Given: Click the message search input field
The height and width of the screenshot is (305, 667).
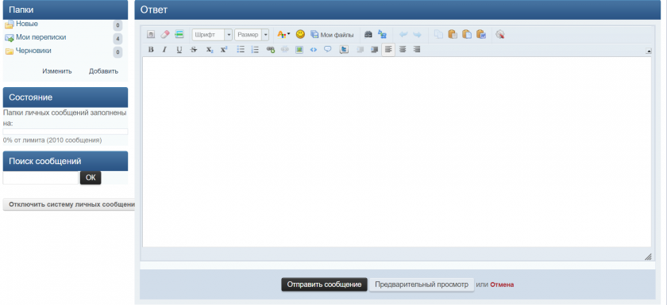Looking at the screenshot, I should (x=40, y=177).
